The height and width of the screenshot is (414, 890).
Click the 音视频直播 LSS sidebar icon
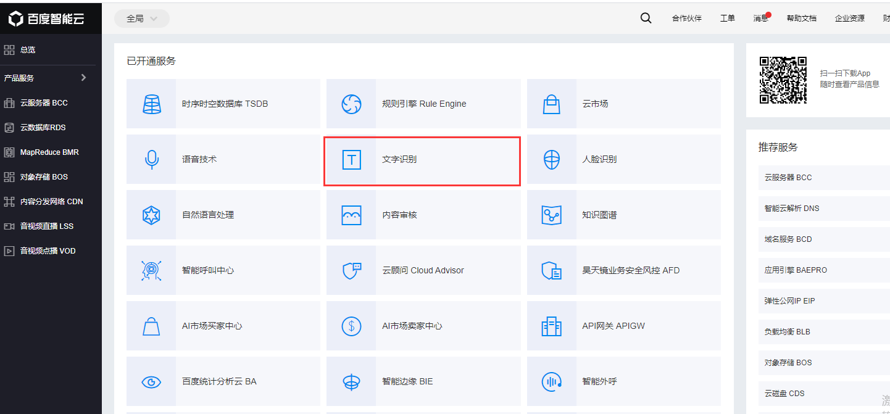[x=9, y=226]
